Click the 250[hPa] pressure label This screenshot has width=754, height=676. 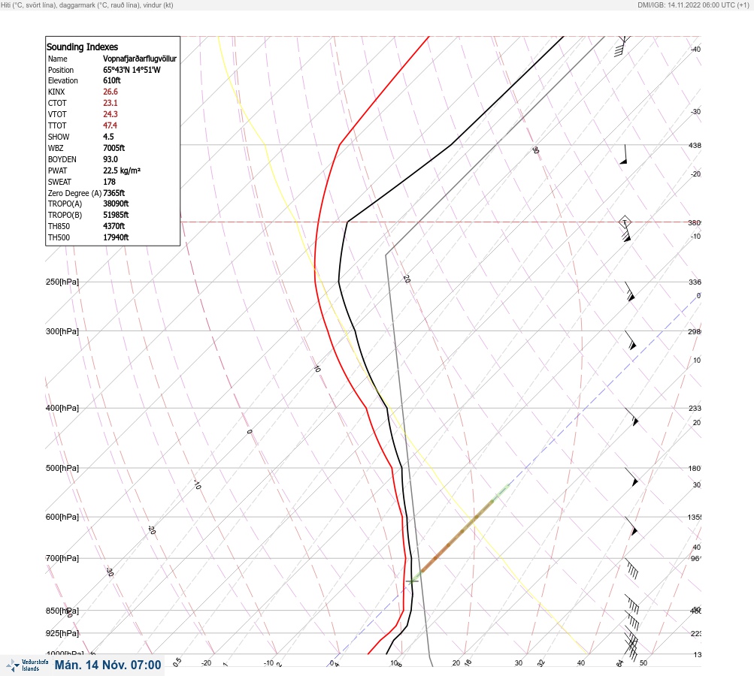(x=62, y=282)
